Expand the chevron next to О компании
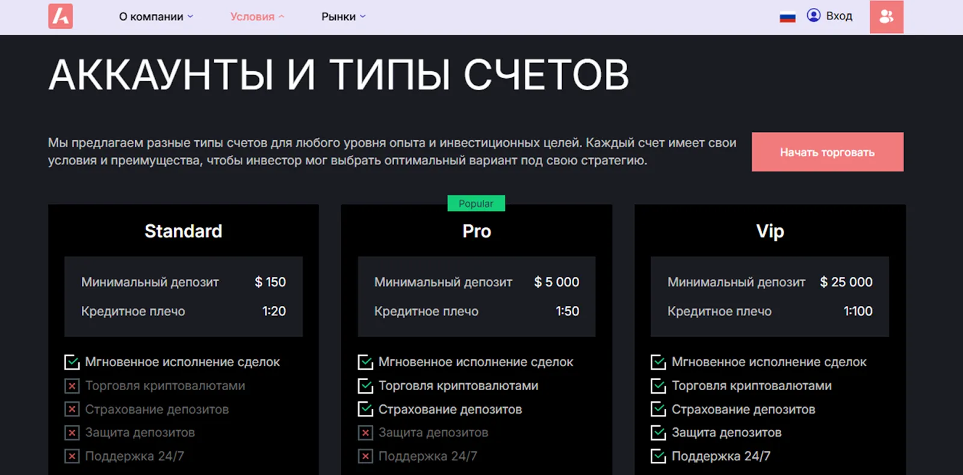 point(190,17)
